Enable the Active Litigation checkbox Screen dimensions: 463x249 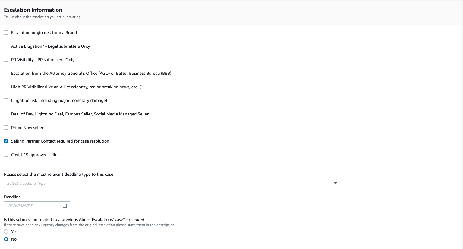point(6,46)
